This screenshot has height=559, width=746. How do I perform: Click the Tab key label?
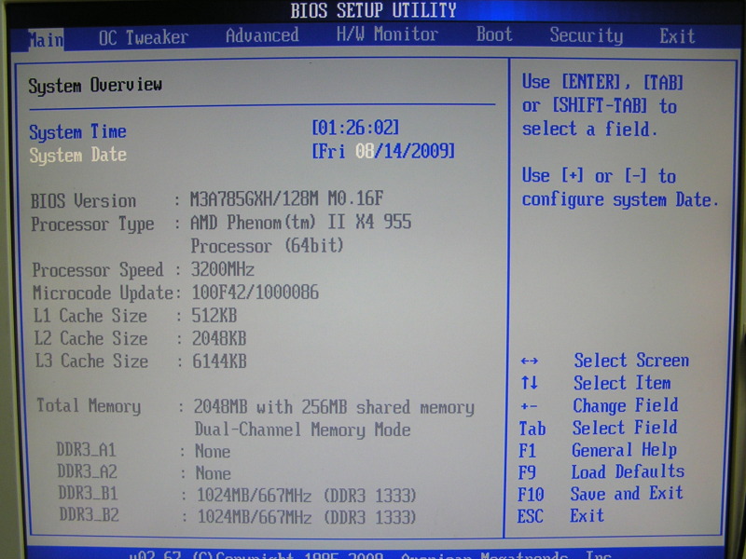point(532,429)
